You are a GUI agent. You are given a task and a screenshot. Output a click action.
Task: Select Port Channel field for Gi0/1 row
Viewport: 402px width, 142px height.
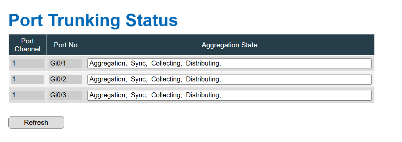pyautogui.click(x=27, y=64)
